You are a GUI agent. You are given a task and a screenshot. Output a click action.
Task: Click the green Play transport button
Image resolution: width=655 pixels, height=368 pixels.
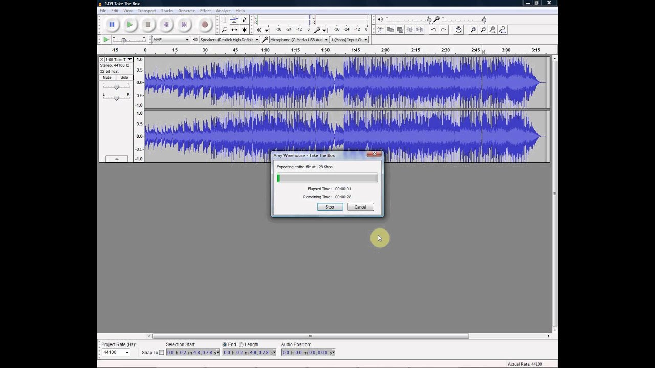coord(130,24)
